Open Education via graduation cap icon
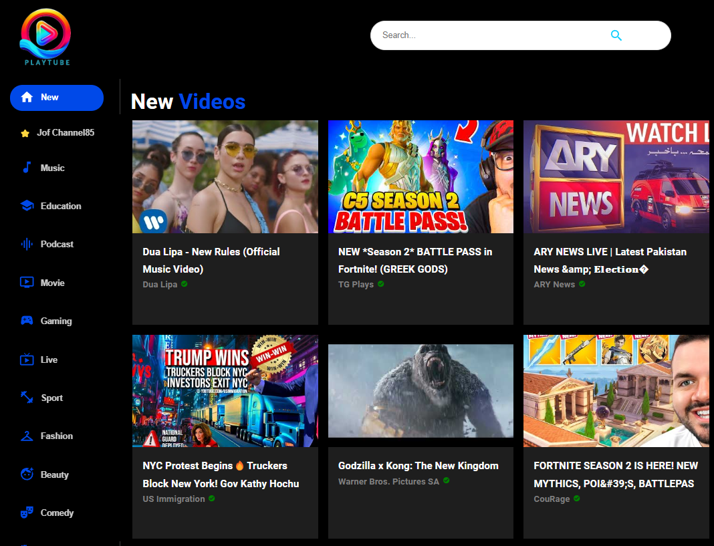The height and width of the screenshot is (546, 714). tap(27, 206)
